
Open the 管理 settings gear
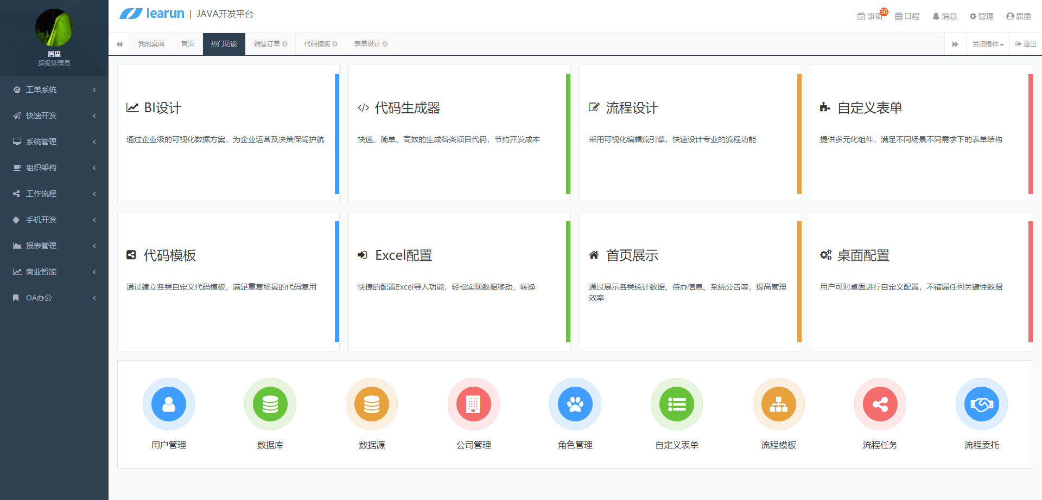tap(981, 16)
